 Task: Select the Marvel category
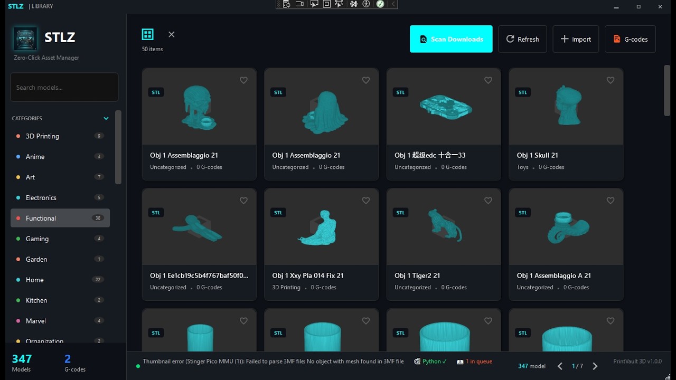tap(60, 321)
